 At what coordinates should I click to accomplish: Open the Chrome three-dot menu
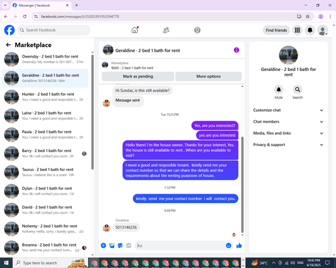pos(330,17)
